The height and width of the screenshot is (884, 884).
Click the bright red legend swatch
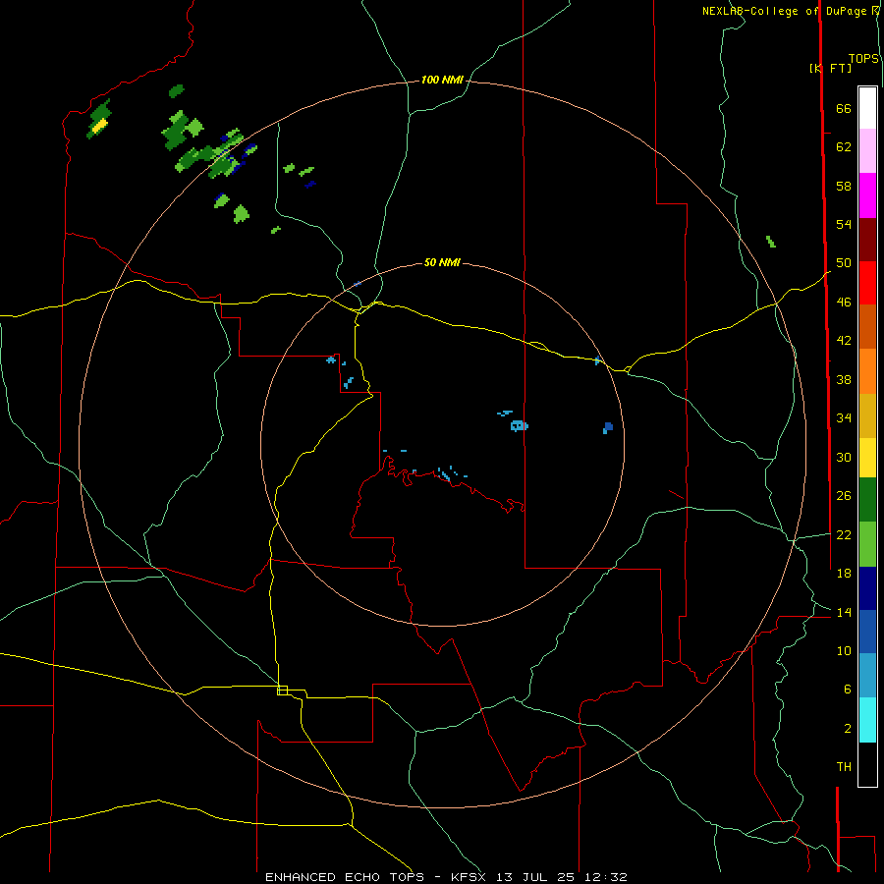[867, 283]
